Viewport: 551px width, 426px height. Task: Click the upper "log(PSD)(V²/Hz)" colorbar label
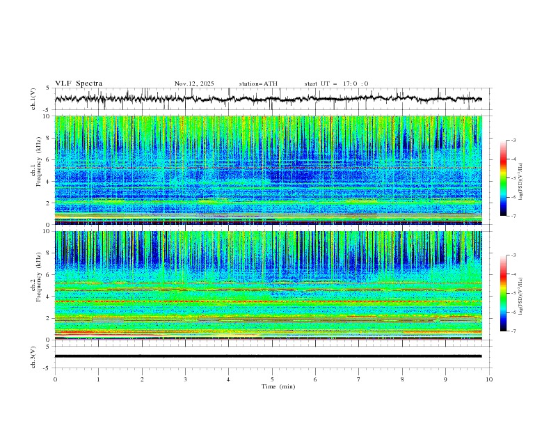tap(521, 182)
